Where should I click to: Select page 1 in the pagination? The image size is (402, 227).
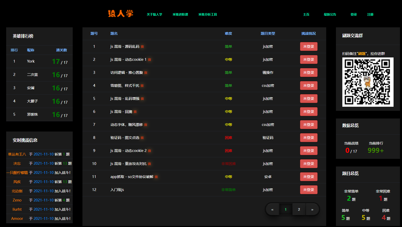(285, 210)
